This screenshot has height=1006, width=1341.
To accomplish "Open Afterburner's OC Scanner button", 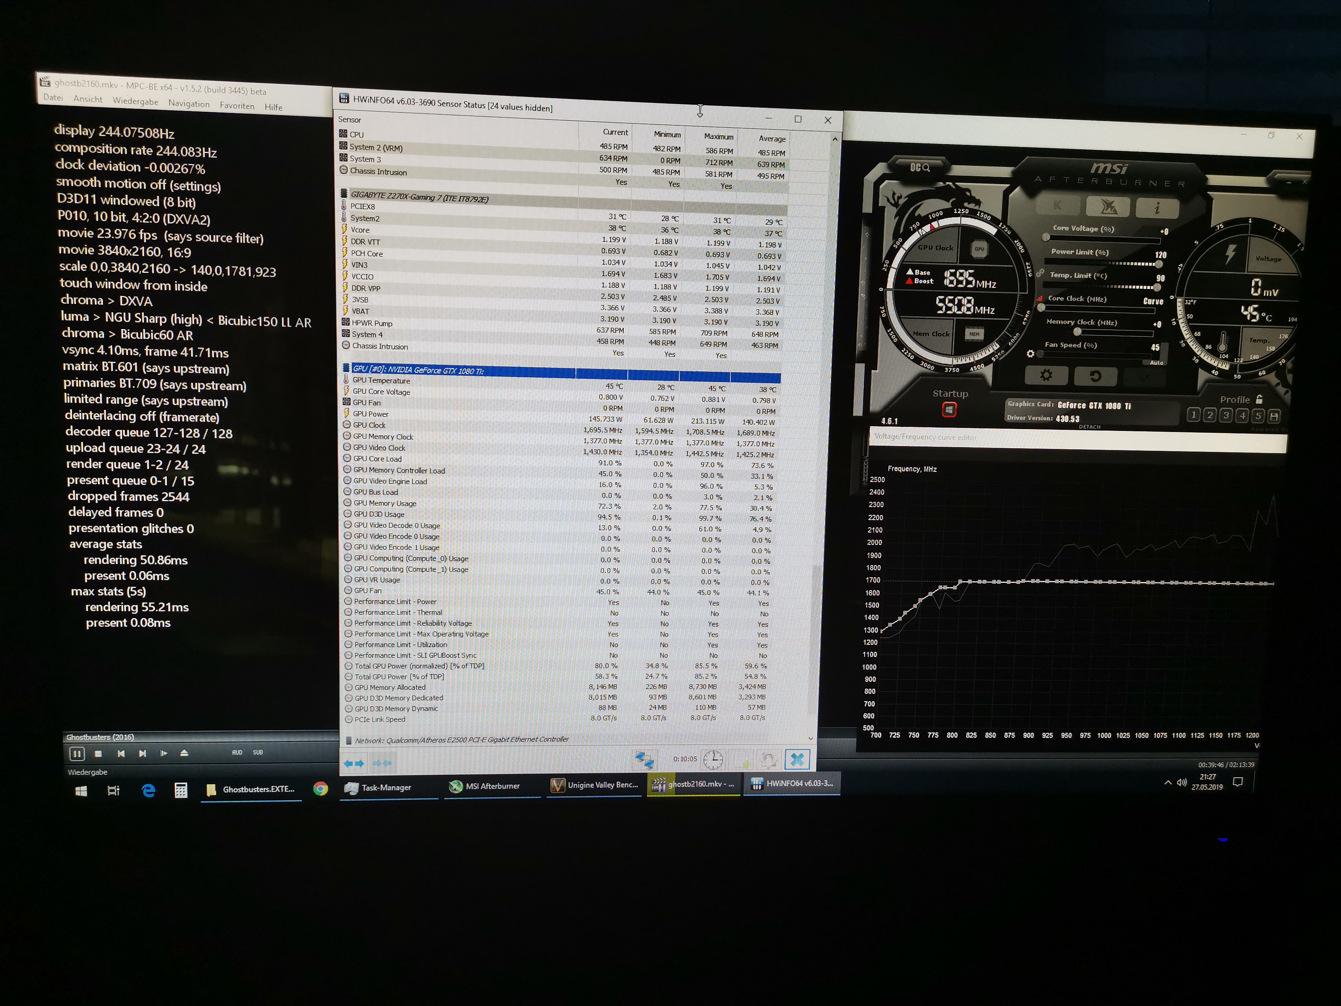I will tap(919, 167).
